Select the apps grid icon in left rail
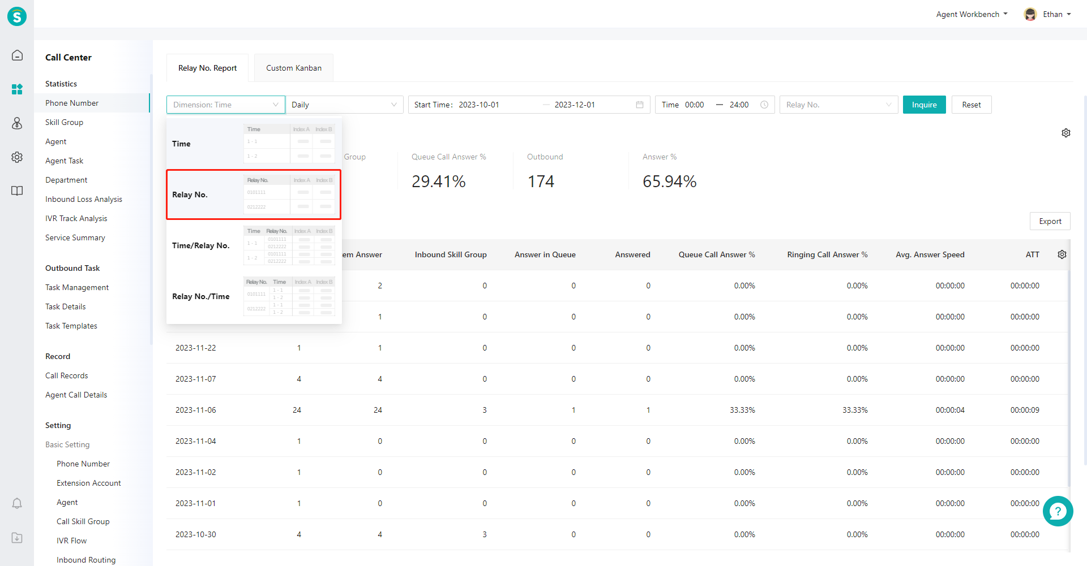This screenshot has width=1087, height=566. pos(17,89)
